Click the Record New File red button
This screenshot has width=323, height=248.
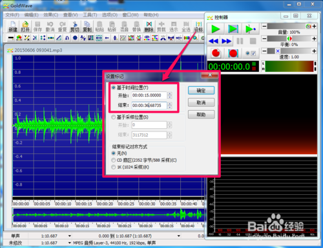tap(216, 53)
